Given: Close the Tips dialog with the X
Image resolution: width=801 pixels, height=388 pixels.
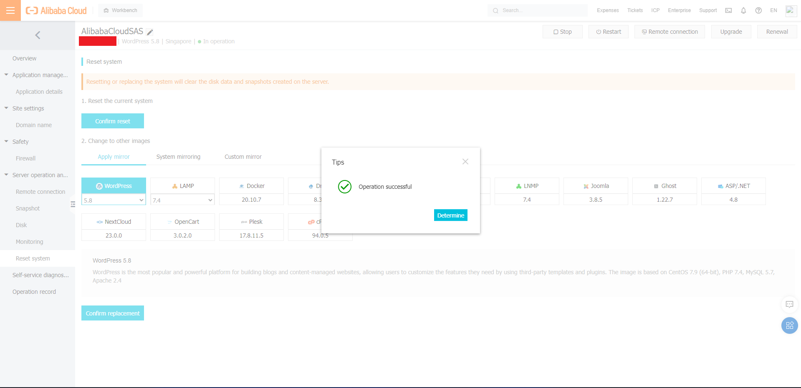Looking at the screenshot, I should [x=465, y=162].
